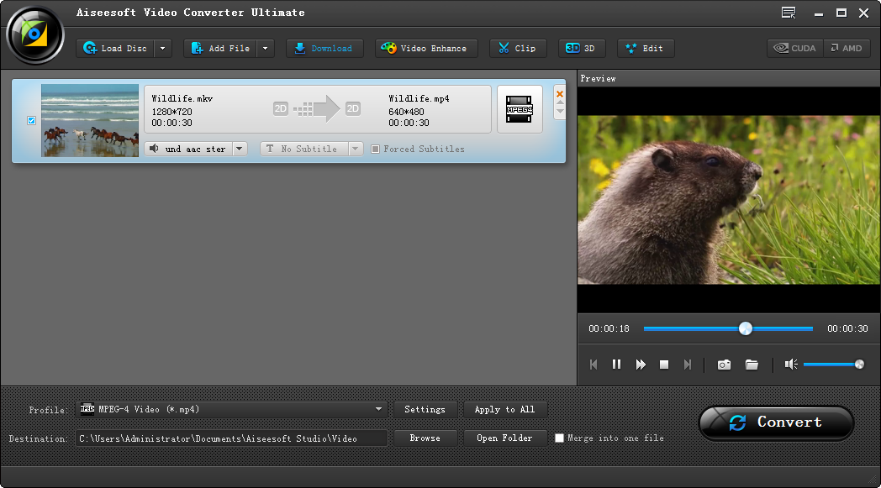
Task: Open the audio track dropdown
Action: tap(240, 149)
